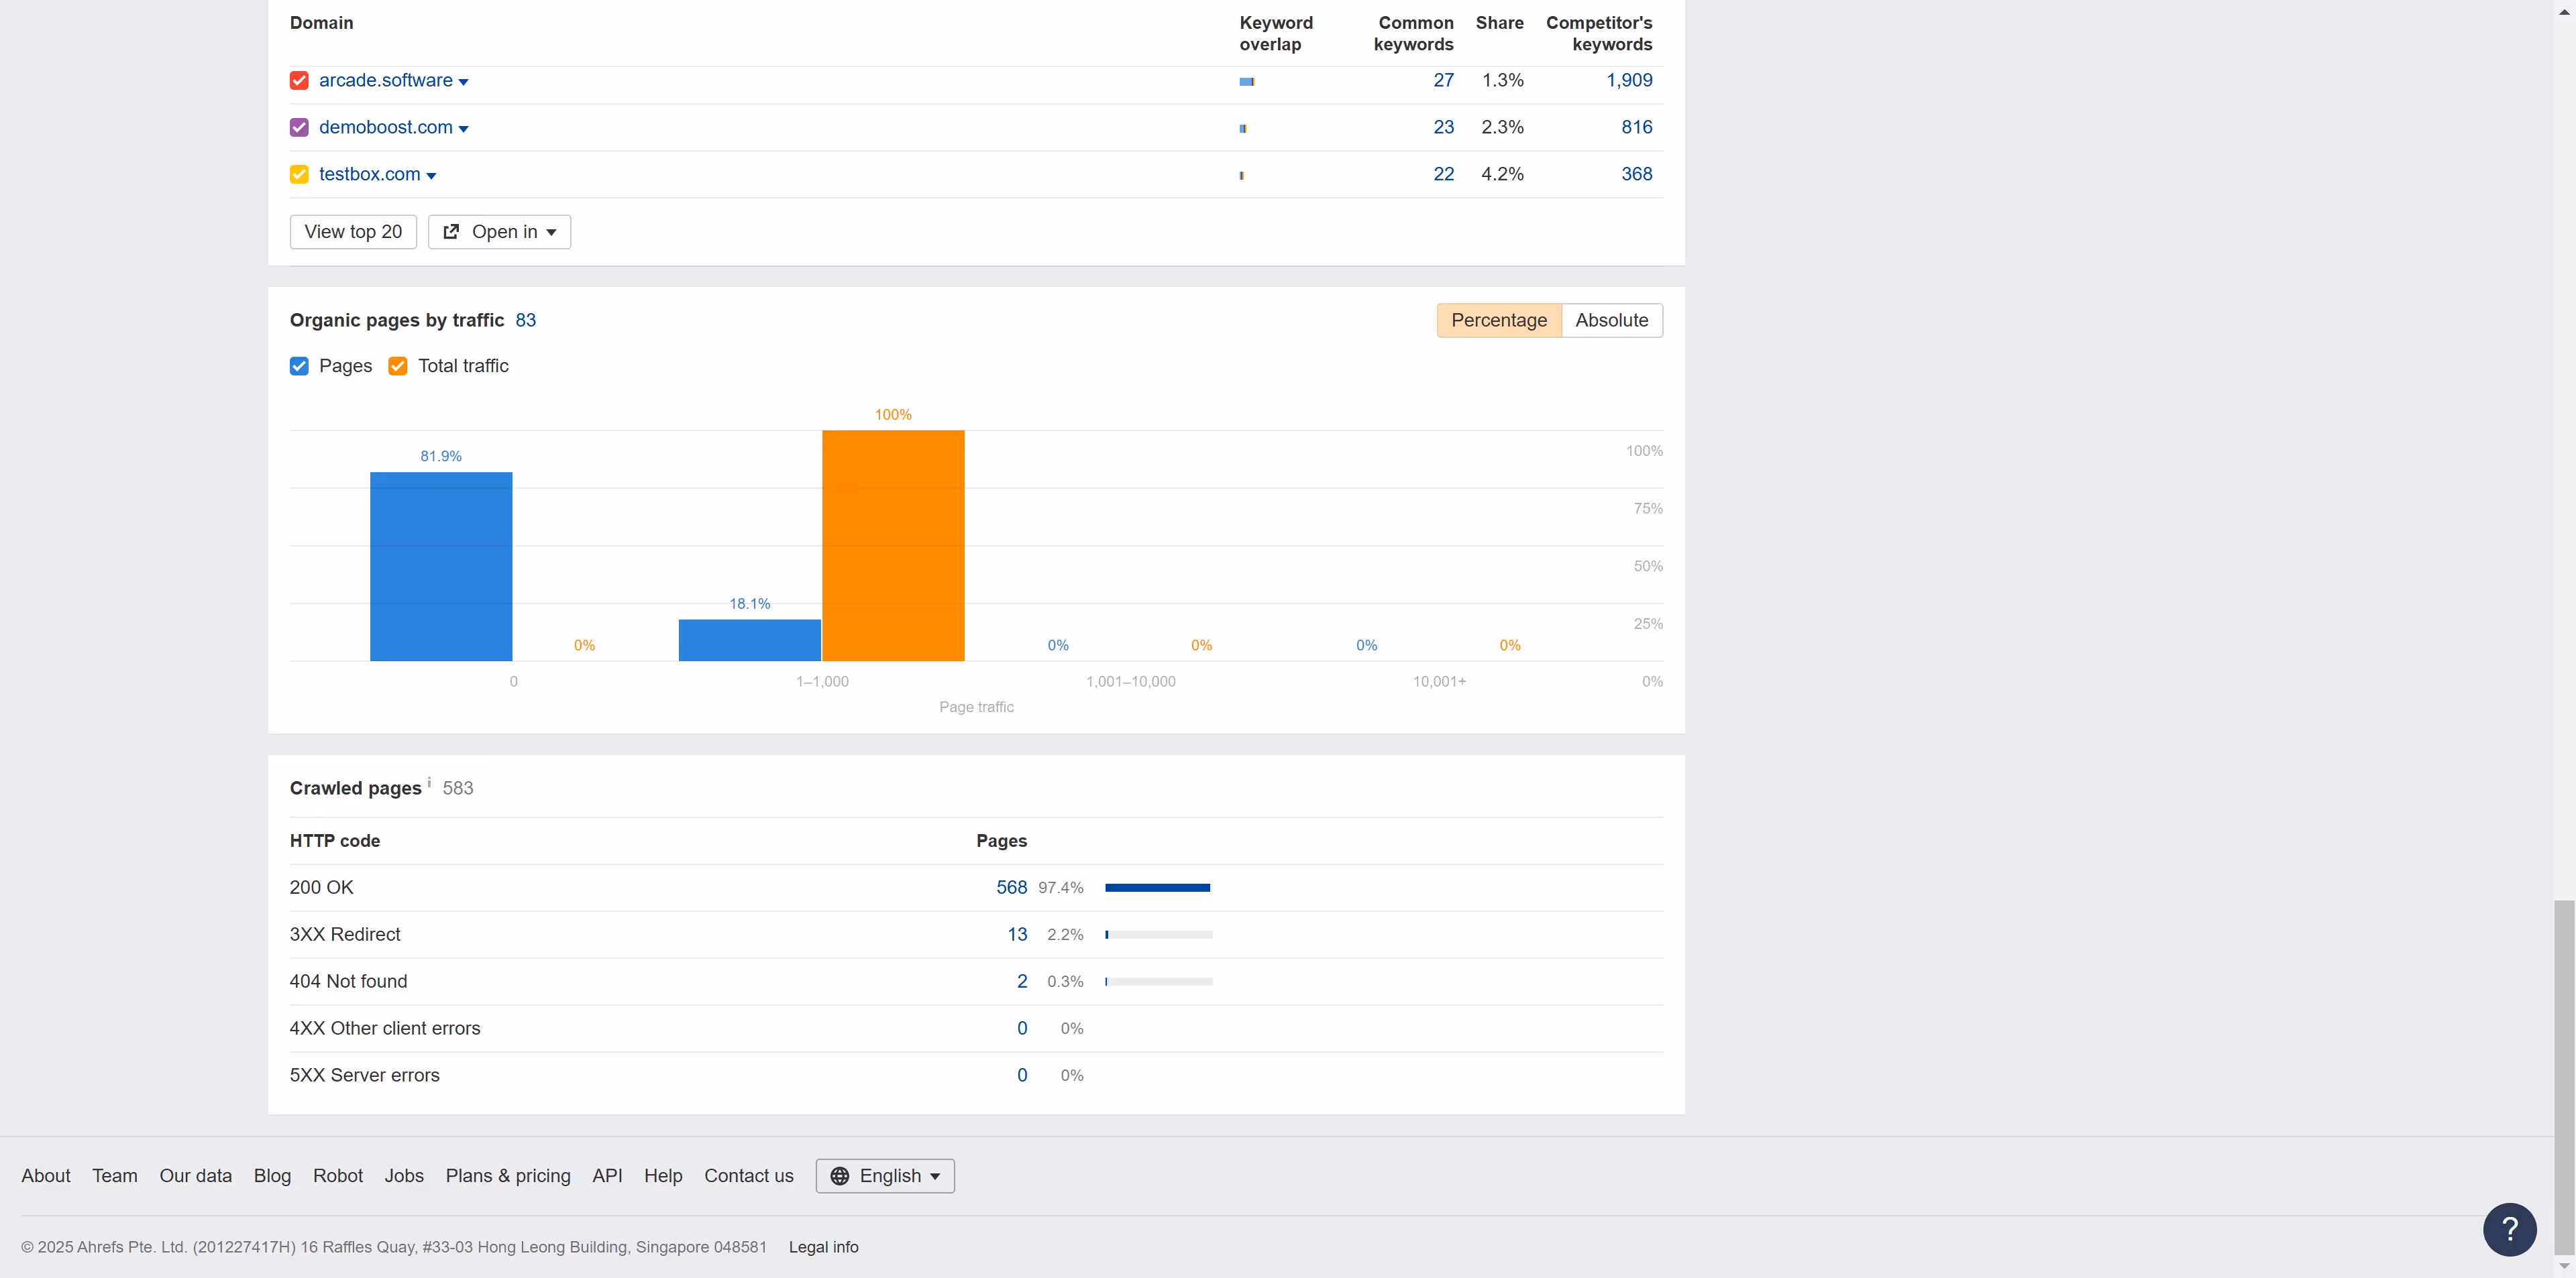
Task: Click the info icon next to Crawled pages
Action: point(429,782)
